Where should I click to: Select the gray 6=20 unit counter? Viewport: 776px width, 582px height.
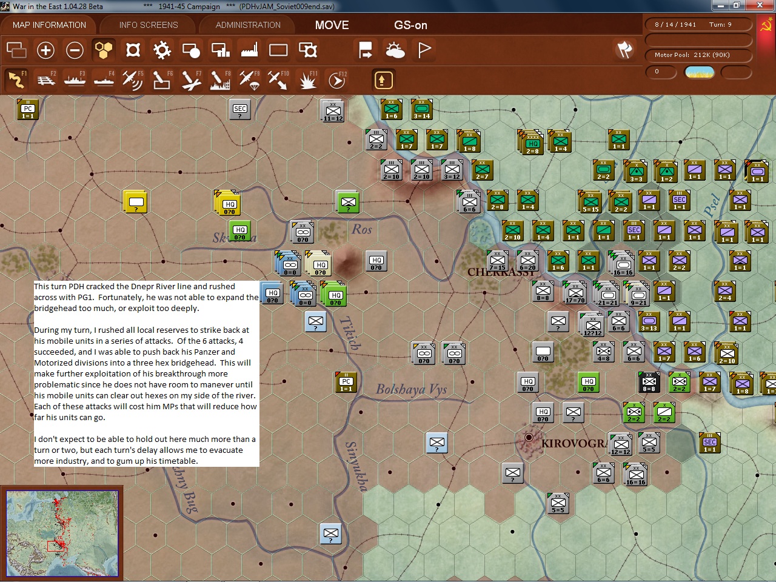click(x=527, y=261)
